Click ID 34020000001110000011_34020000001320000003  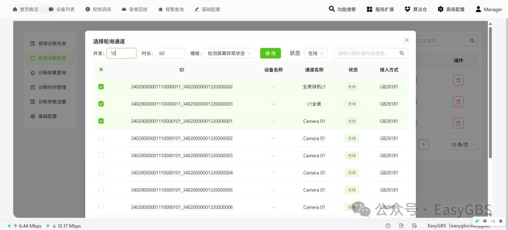pos(182,104)
